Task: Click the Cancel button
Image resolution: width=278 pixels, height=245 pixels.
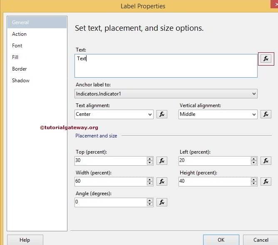Action: [261, 240]
